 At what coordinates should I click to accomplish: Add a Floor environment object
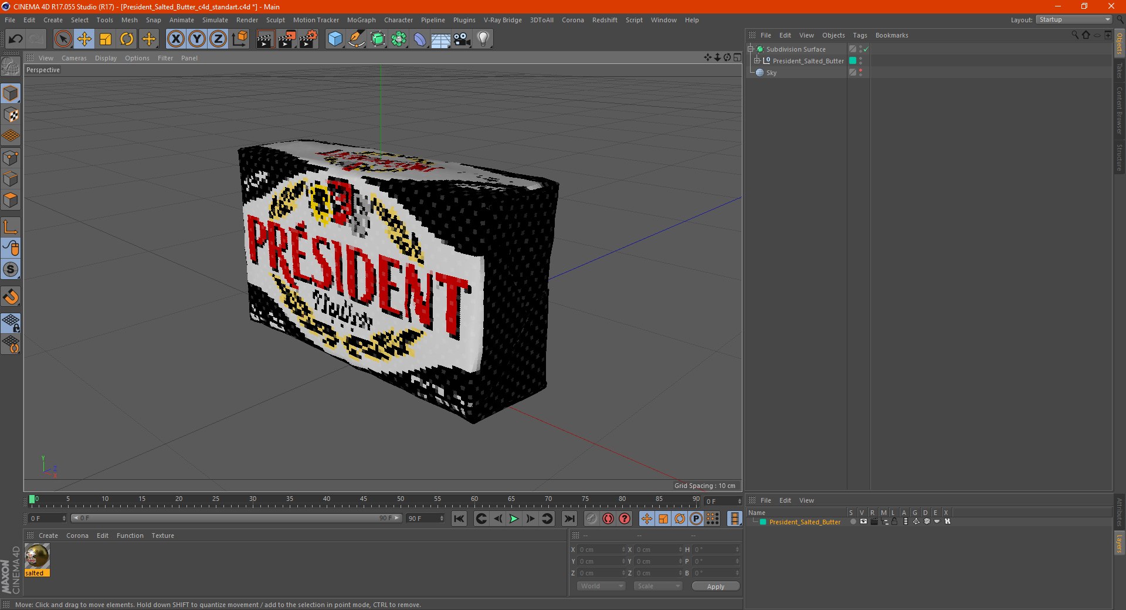pos(441,39)
